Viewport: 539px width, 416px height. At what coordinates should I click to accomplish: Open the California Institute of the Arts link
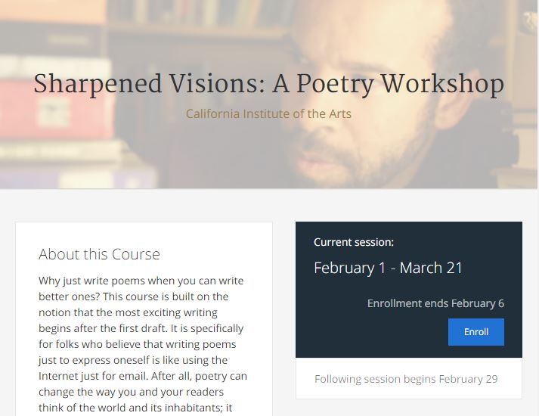[268, 114]
